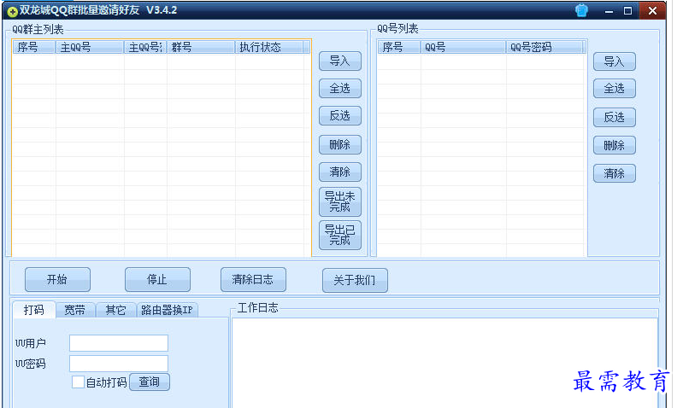Switch to the 路由器换IP tab
The width and height of the screenshot is (677, 408).
(x=167, y=310)
